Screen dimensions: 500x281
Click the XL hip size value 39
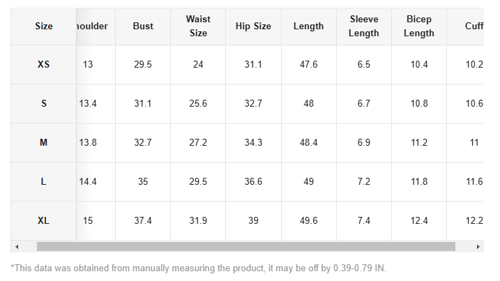pos(253,220)
